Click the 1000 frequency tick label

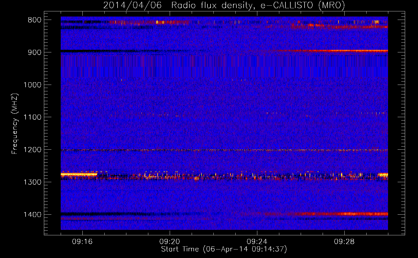33,85
